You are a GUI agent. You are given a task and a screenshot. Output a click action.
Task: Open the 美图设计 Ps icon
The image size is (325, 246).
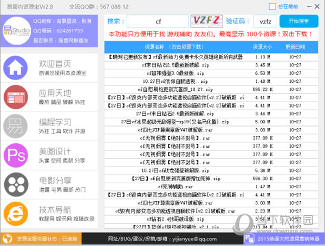click(x=16, y=155)
